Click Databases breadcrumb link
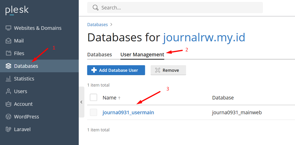The width and height of the screenshot is (295, 145). (97, 25)
